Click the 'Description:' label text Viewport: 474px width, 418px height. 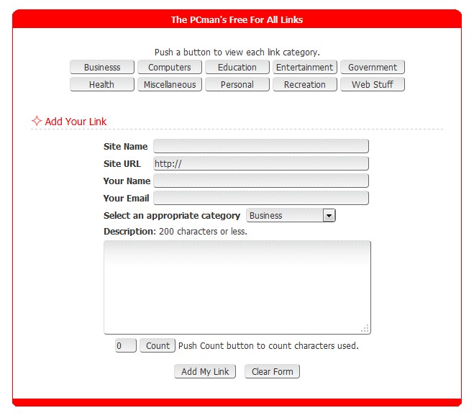coord(129,232)
